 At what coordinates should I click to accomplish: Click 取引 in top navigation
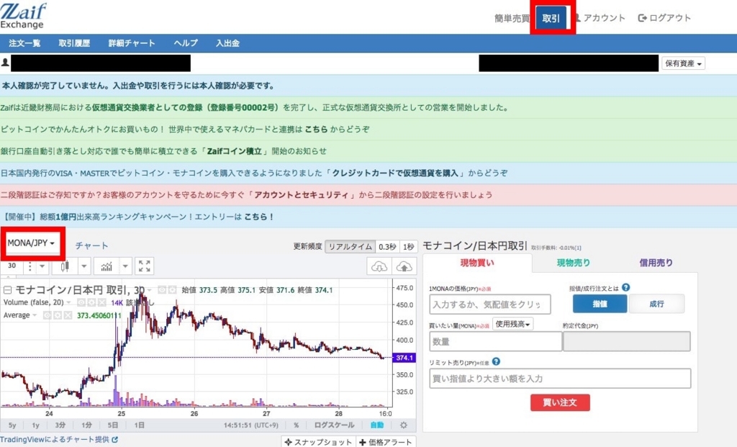pyautogui.click(x=551, y=18)
